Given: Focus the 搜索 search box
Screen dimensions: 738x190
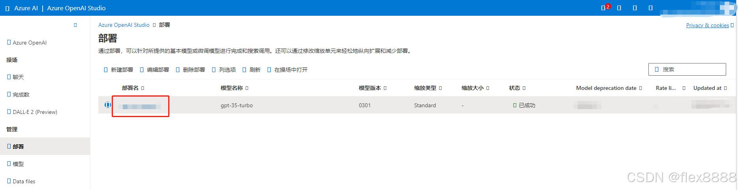Looking at the screenshot, I should (x=687, y=69).
